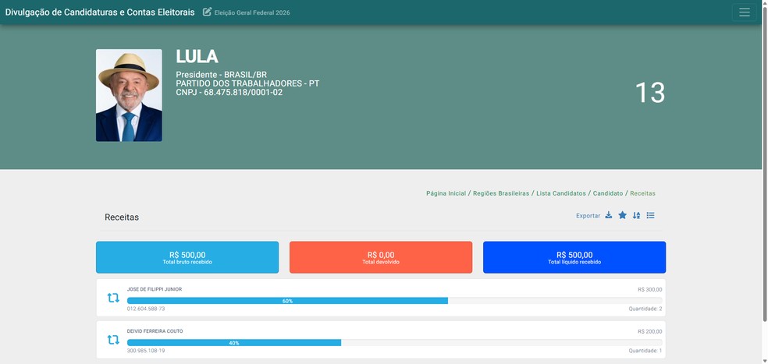Image resolution: width=768 pixels, height=364 pixels.
Task: Click Quantidade: 2 label
Action: point(645,309)
